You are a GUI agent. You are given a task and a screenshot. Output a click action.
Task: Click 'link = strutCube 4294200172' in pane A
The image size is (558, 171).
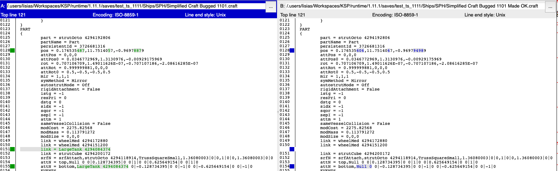pyautogui.click(x=75, y=153)
